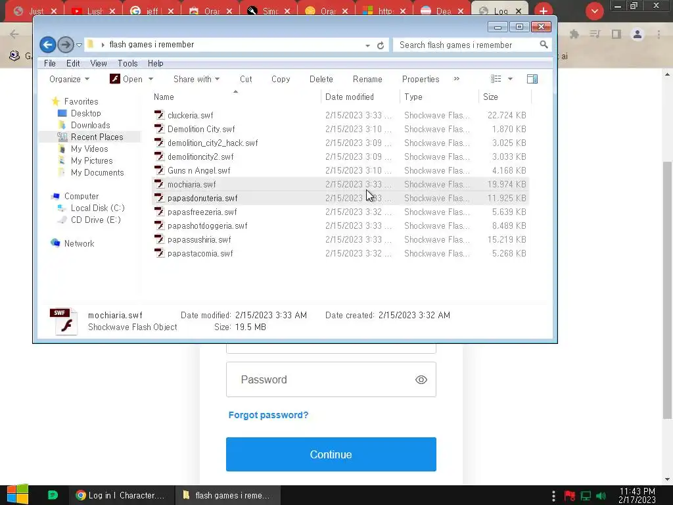Select the papashotdoggeria.swf file icon
This screenshot has width=673, height=505.
[159, 226]
